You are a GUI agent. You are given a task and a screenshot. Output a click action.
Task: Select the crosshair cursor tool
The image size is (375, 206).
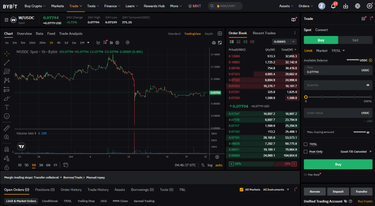coord(7,54)
